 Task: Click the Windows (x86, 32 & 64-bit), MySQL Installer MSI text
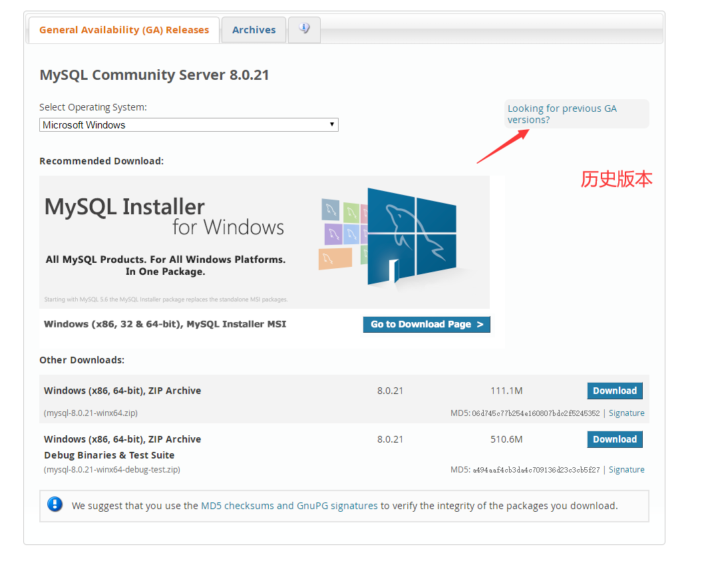tap(165, 324)
